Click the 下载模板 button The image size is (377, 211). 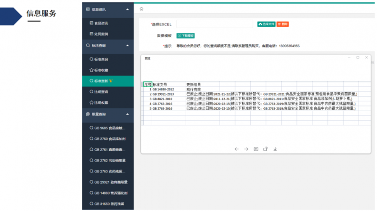pyautogui.click(x=185, y=36)
